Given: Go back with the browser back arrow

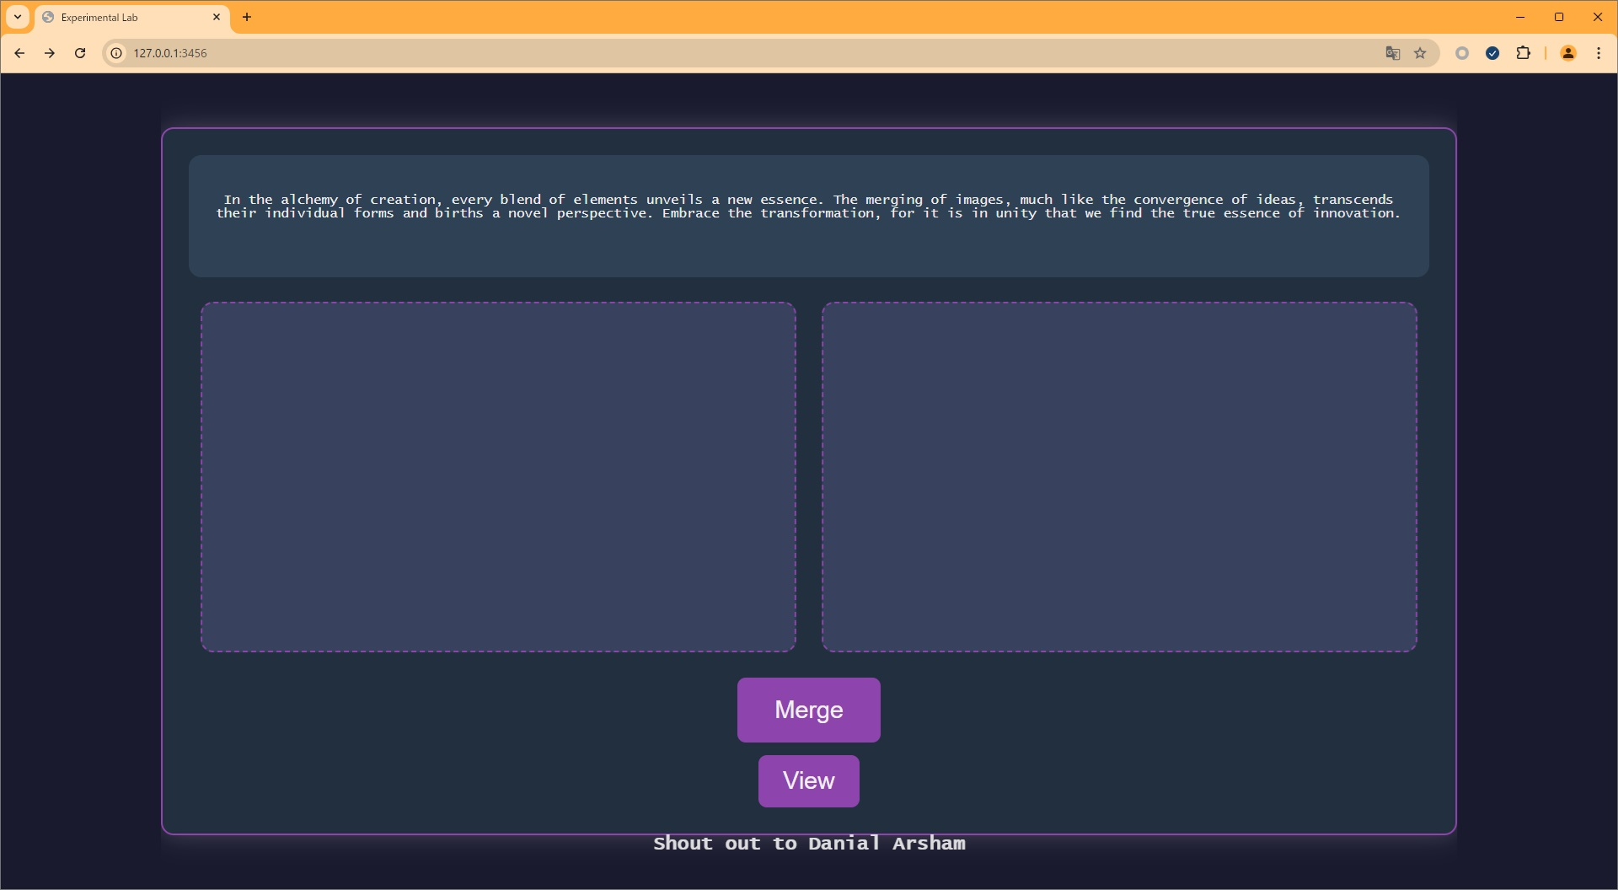Looking at the screenshot, I should tap(19, 53).
